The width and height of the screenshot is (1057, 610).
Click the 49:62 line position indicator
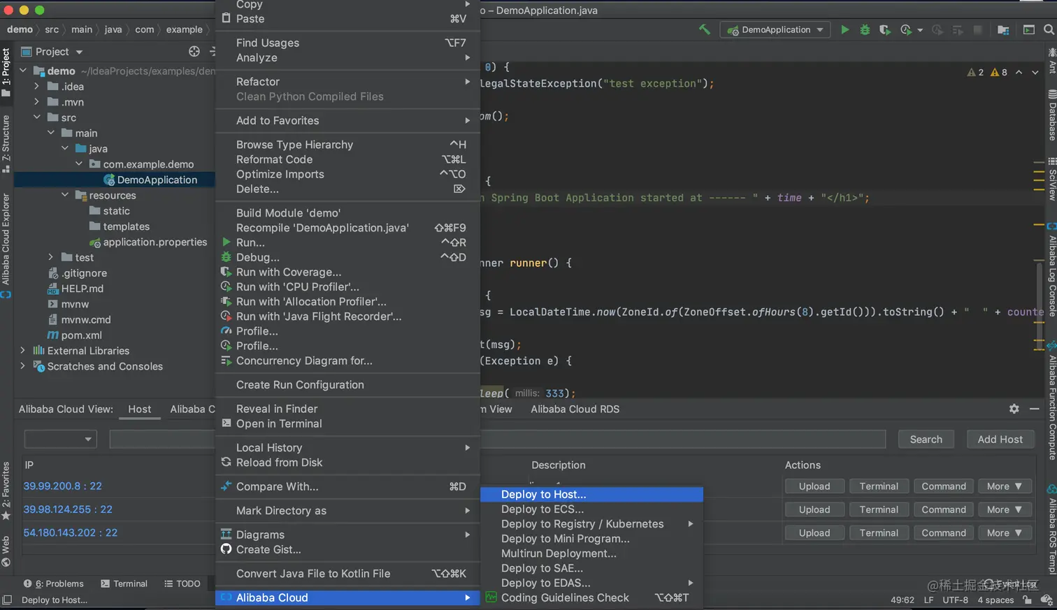tap(902, 600)
